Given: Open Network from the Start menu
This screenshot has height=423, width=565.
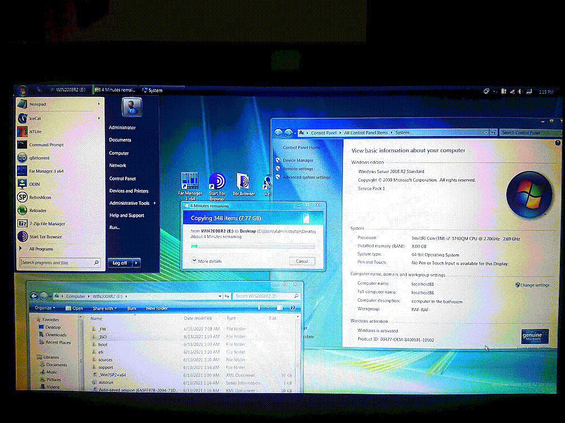Looking at the screenshot, I should click(118, 165).
